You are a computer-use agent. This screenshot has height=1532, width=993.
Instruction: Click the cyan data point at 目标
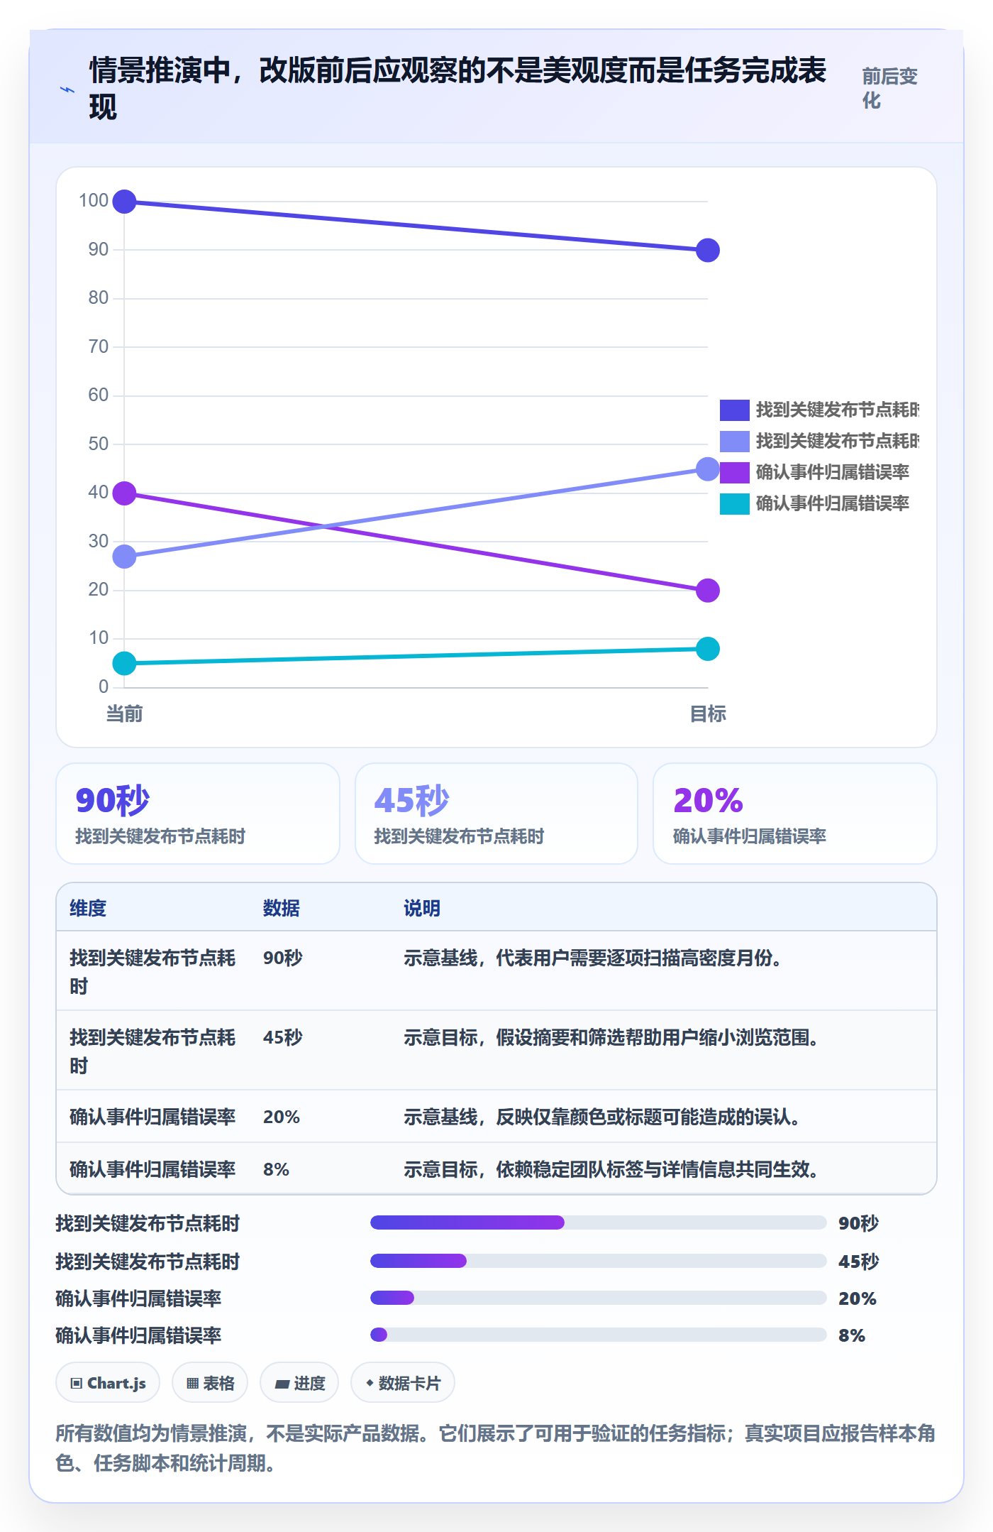click(x=707, y=648)
